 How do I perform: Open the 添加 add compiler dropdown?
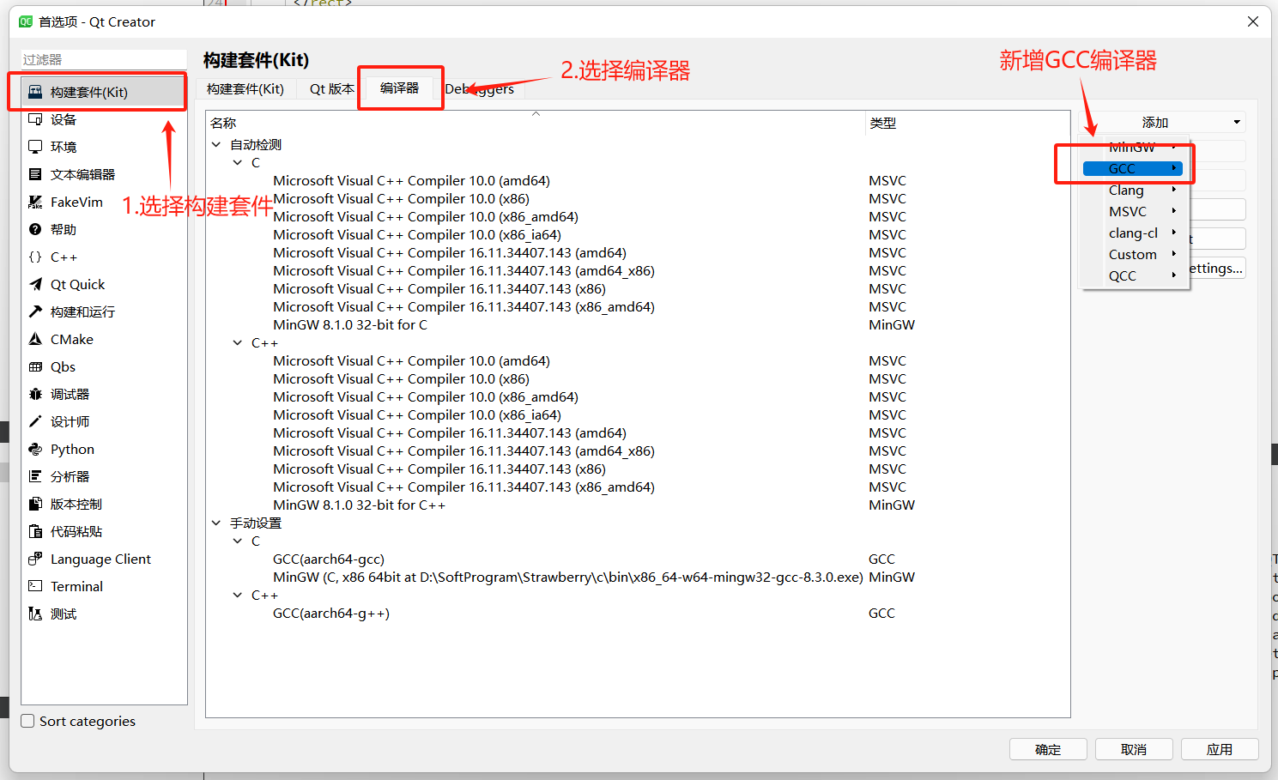coord(1162,122)
